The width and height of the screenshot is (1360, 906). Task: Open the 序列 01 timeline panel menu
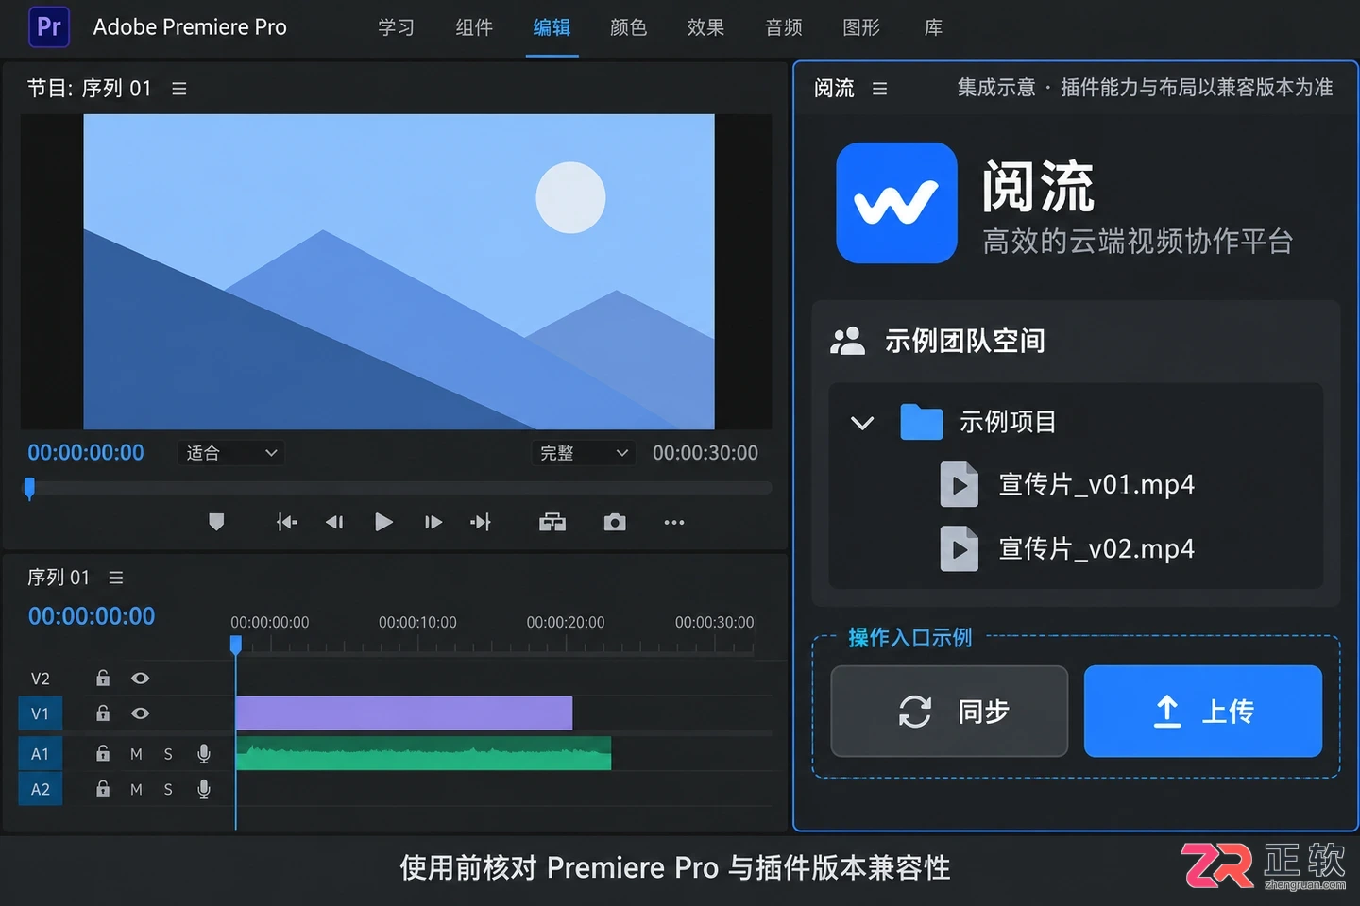click(116, 578)
